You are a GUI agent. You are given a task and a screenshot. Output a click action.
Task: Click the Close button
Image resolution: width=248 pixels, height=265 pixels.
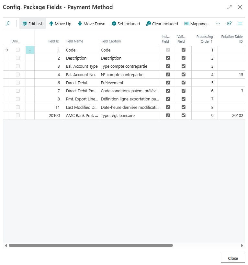tap(233, 258)
